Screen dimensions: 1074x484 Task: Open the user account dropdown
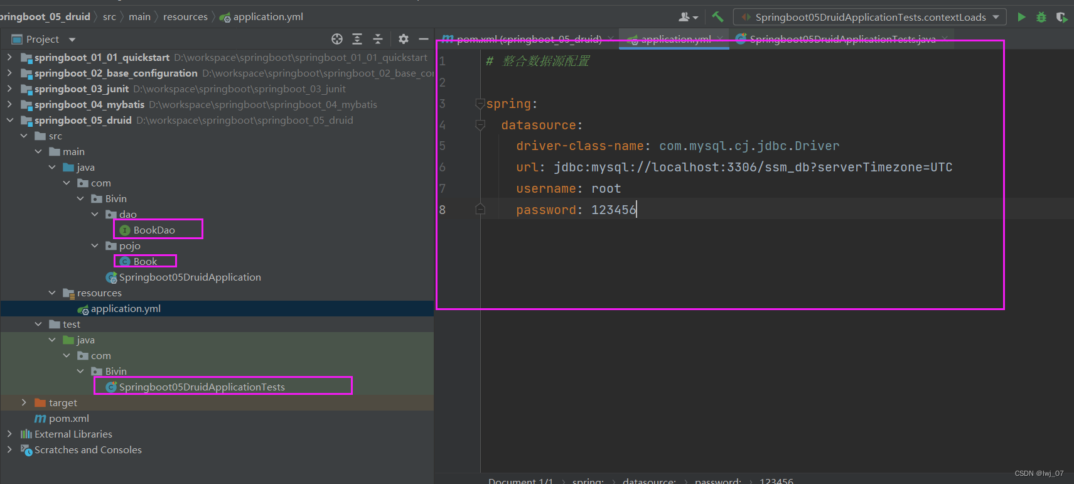pyautogui.click(x=688, y=17)
